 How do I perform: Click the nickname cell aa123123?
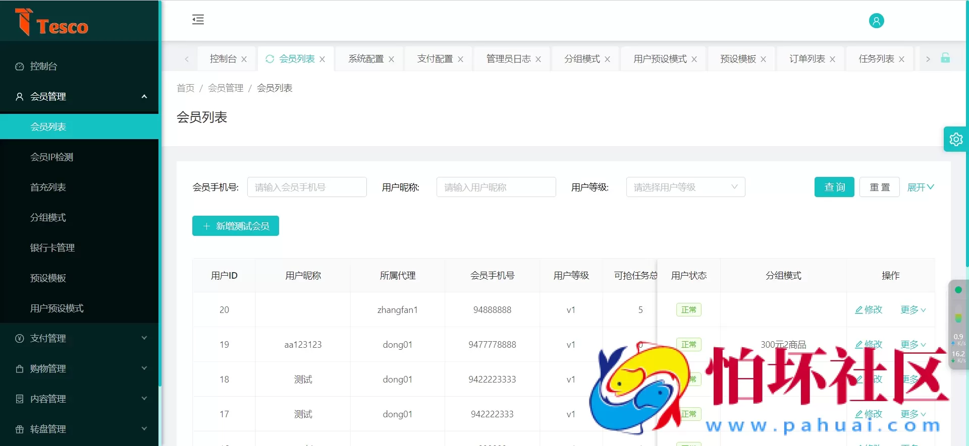click(303, 345)
